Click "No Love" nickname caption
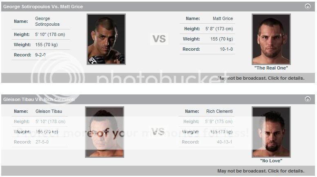Viewport: 317px width, 177px height. (271, 161)
